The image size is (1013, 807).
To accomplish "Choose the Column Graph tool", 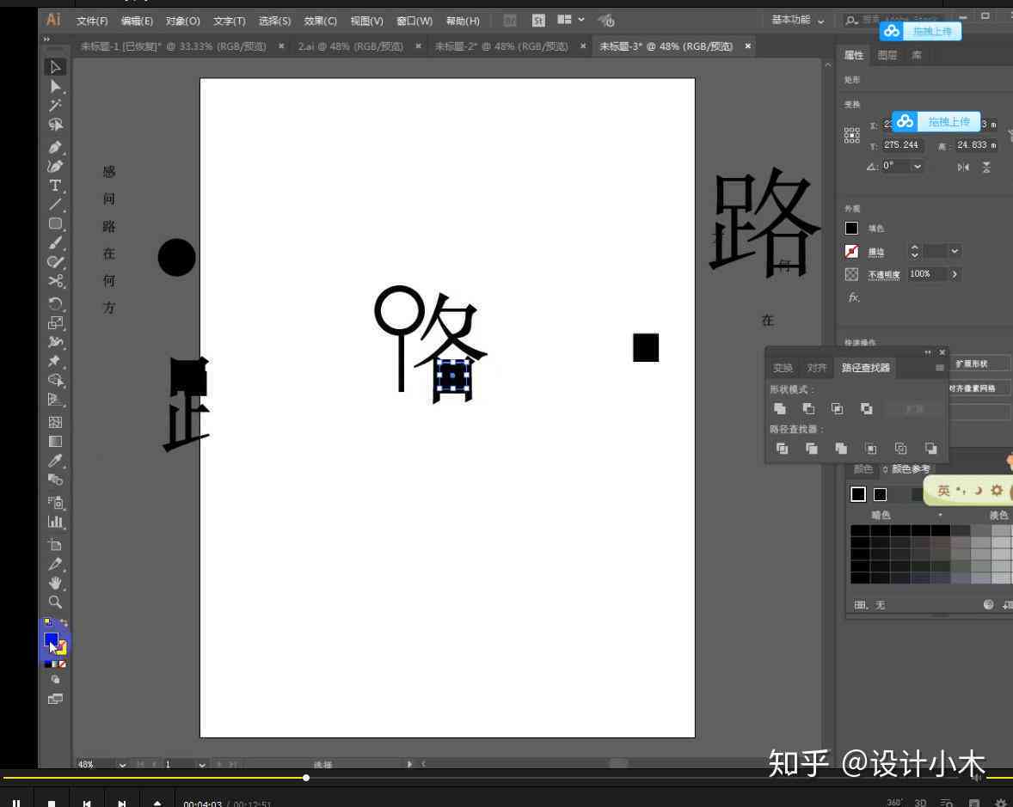I will (x=55, y=522).
